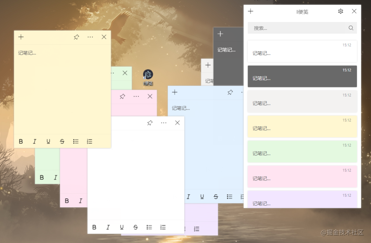
Task: Add a new note from the yellow note
Action: tap(21, 37)
